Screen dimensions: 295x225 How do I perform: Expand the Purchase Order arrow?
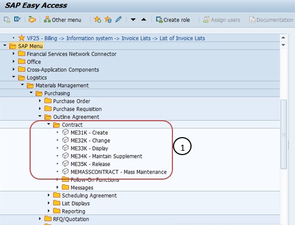point(40,101)
